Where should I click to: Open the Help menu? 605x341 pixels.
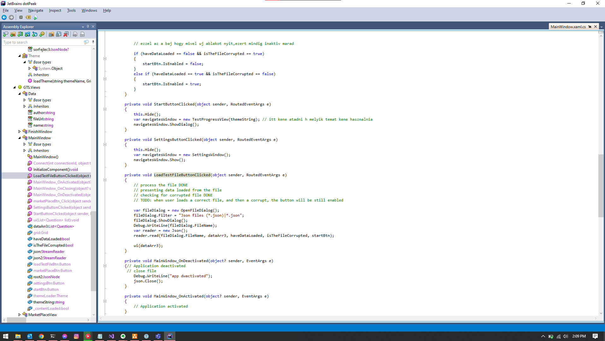click(x=107, y=10)
